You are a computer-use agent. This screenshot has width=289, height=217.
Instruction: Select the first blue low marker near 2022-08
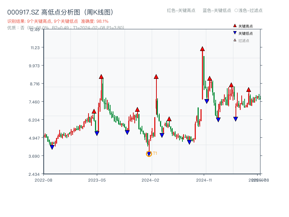[52, 147]
